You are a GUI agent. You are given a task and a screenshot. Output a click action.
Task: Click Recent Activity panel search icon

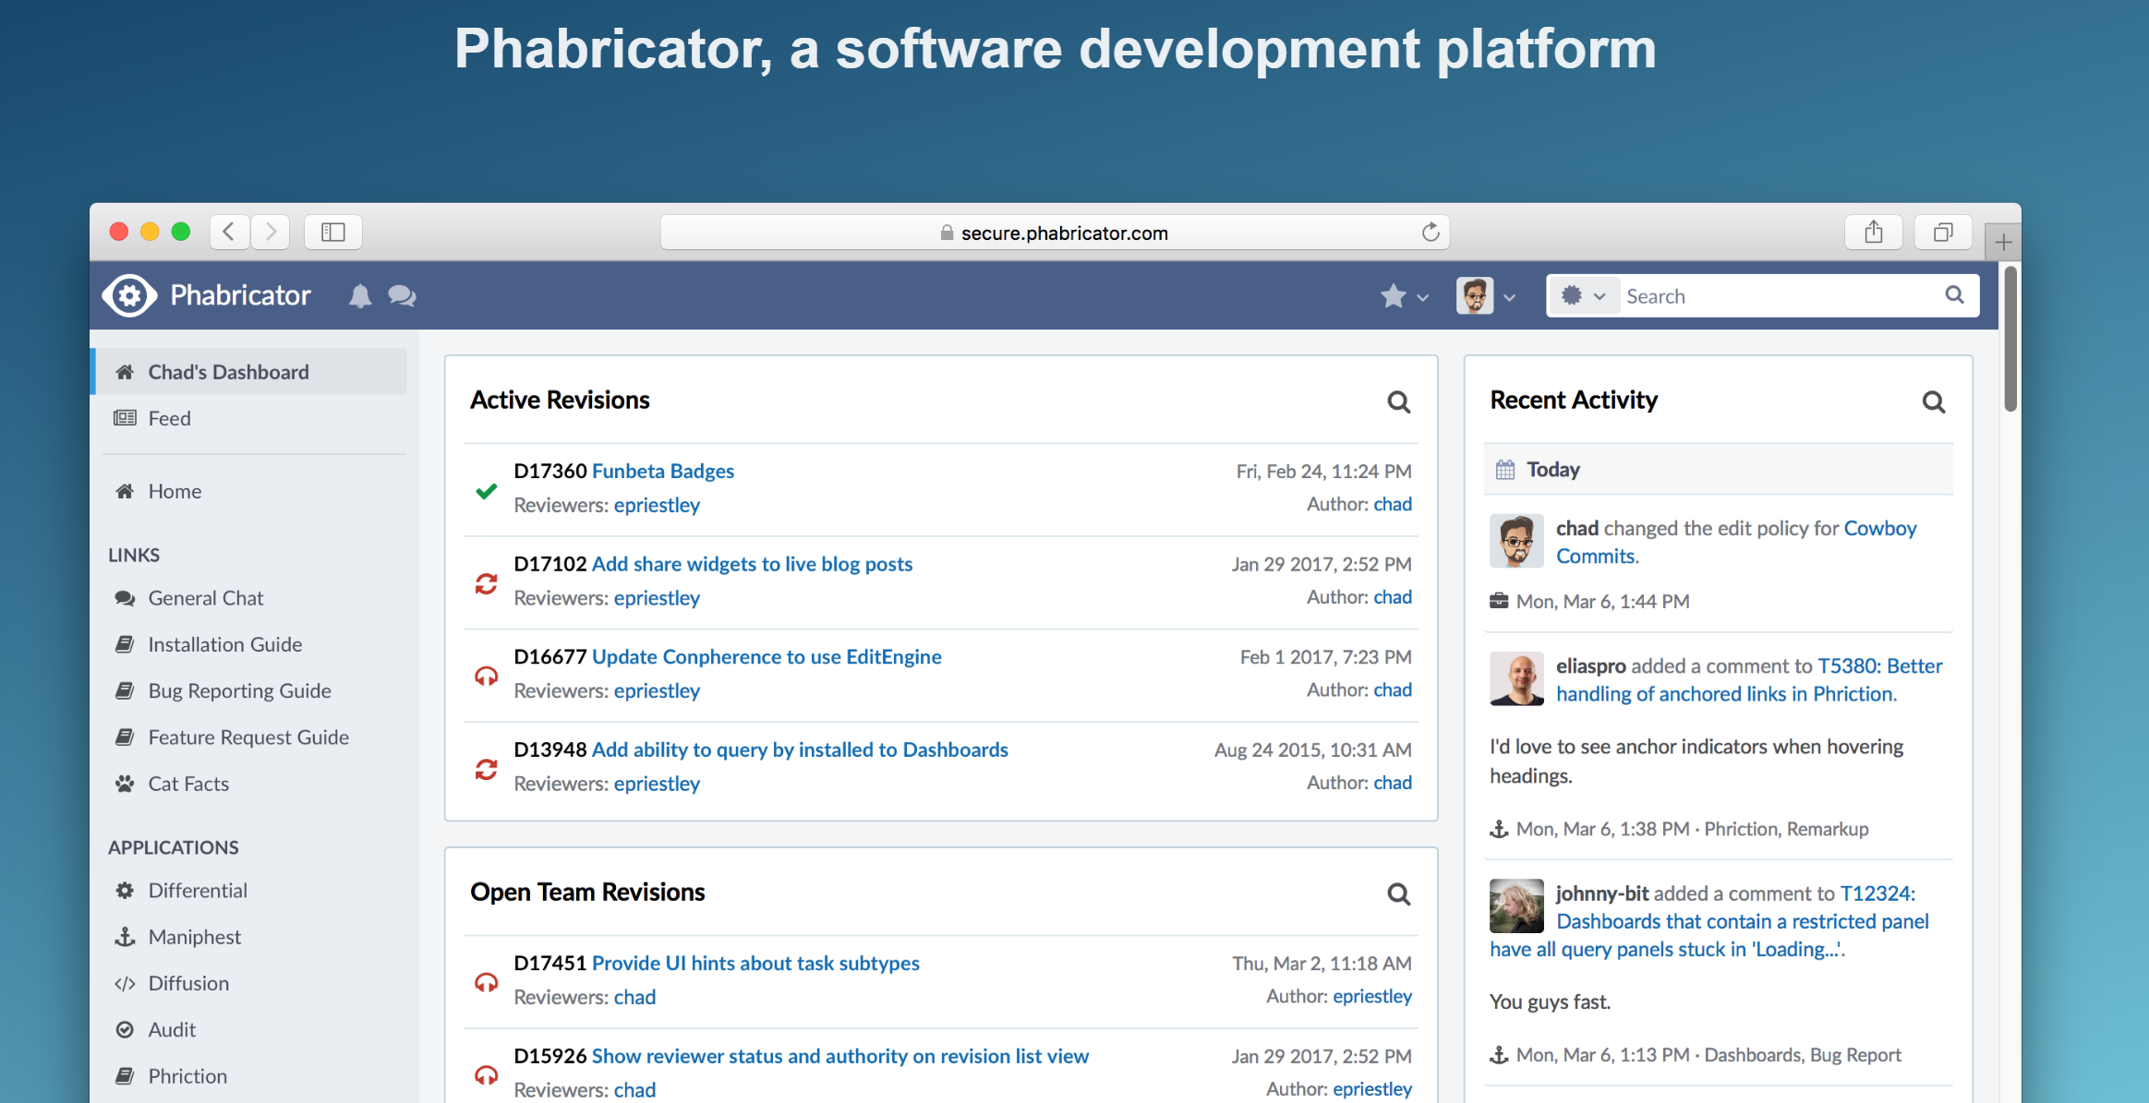pos(1933,402)
